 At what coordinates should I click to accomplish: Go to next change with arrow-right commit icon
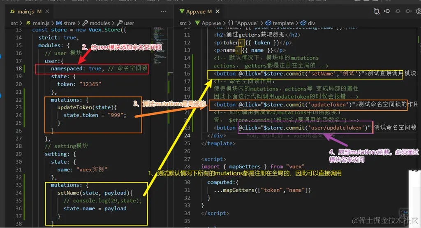pos(408,11)
